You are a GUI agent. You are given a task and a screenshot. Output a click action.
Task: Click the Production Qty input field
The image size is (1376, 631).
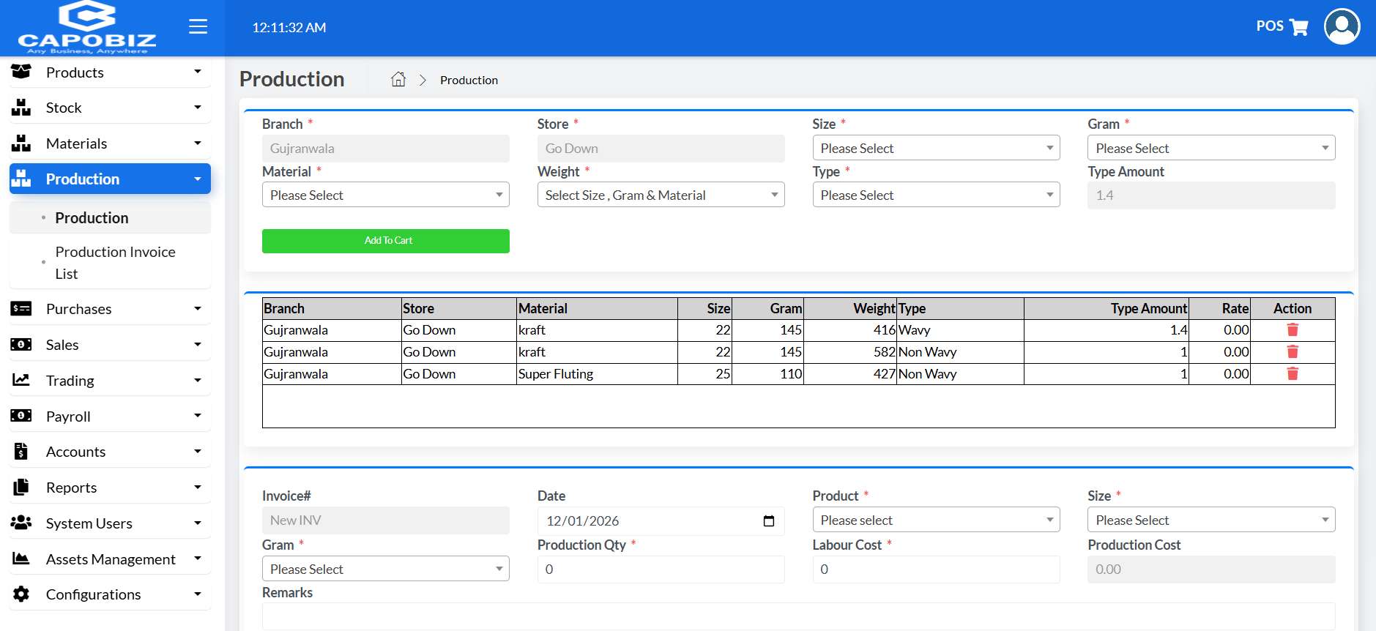click(x=661, y=570)
